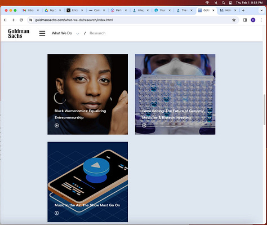Open the What We Do breadcrumb
This screenshot has width=267, height=225.
pyautogui.click(x=62, y=33)
